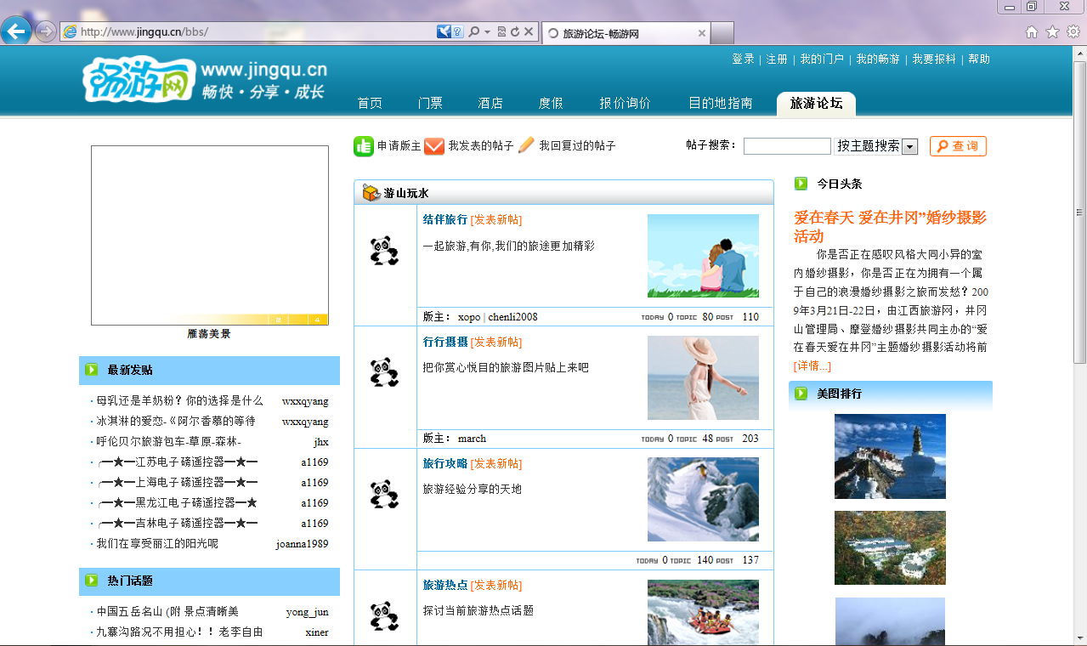The image size is (1087, 646).
Task: Click the couple illustration thumbnail for 结伴旅行
Action: [x=703, y=256]
